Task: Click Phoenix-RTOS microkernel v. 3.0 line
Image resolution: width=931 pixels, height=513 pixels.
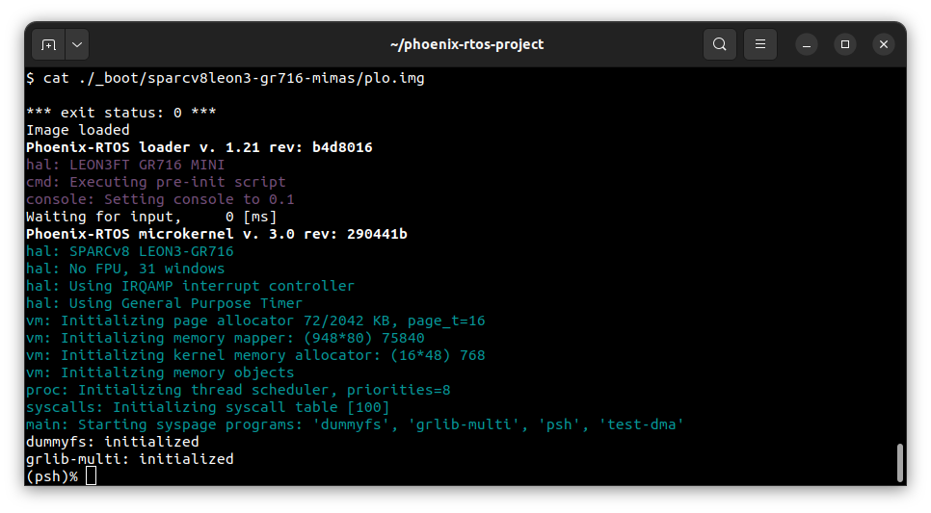Action: pyautogui.click(x=217, y=234)
